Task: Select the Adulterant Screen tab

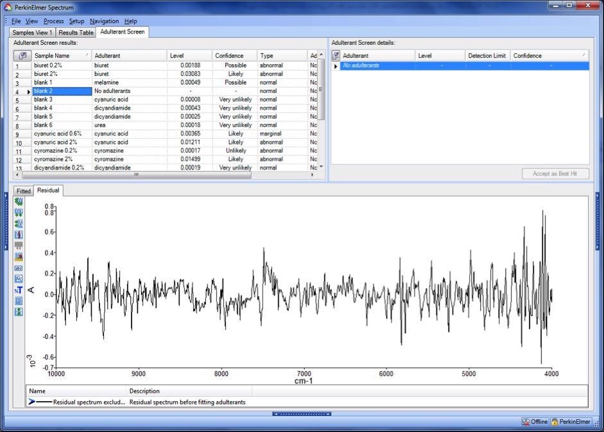Action: point(123,32)
